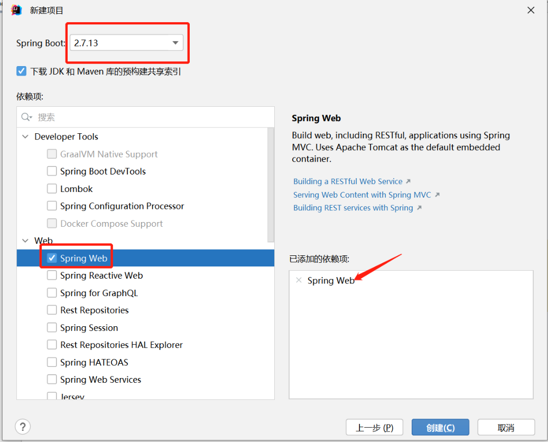Screen dimensions: 548x442
Task: Check Spring Configuration Processor
Action: (x=52, y=206)
